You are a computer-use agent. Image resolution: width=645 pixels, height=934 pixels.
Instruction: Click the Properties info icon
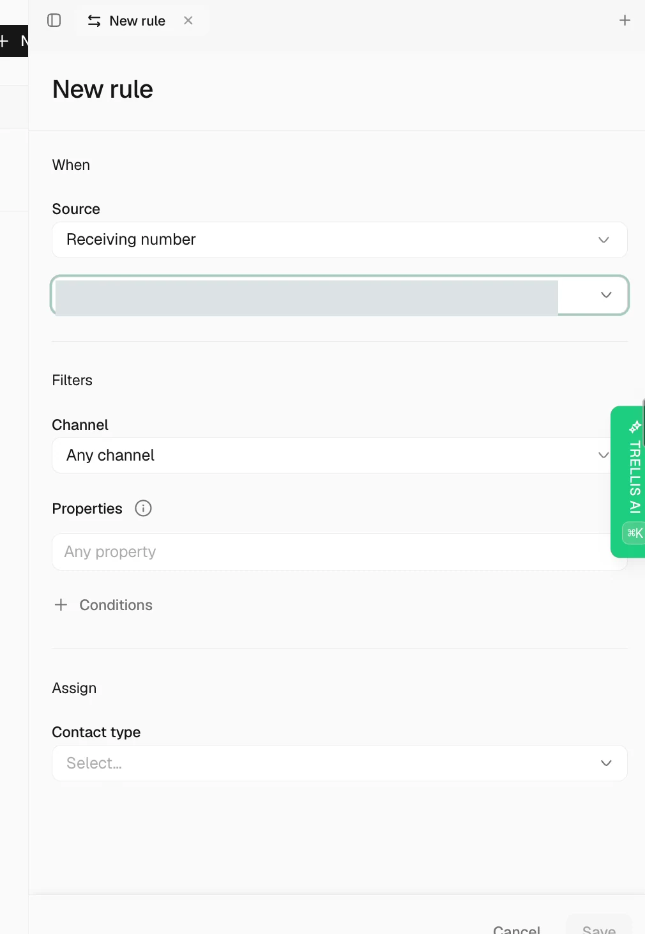click(143, 509)
